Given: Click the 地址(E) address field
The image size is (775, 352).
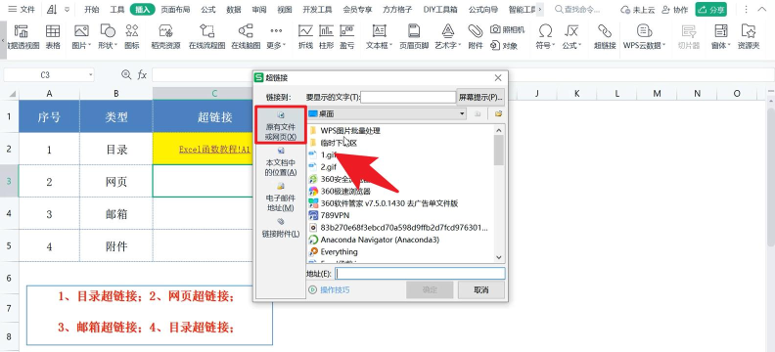Looking at the screenshot, I should (420, 274).
